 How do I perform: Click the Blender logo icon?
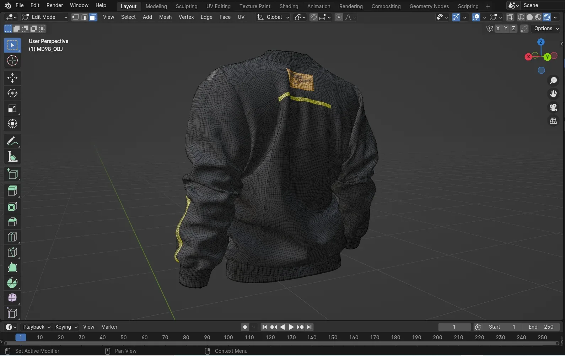(x=8, y=6)
